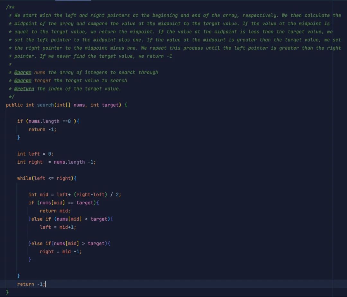Viewport: 347px width, 297px height.
Task: Click 'int mid = left+ (right-left) / 2;' line
Action: (75, 194)
